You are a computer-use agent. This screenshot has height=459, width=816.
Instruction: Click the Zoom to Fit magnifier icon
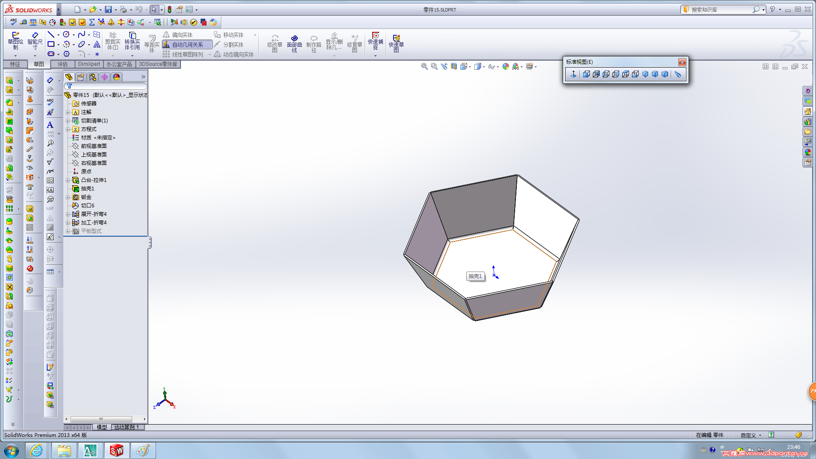pos(424,66)
